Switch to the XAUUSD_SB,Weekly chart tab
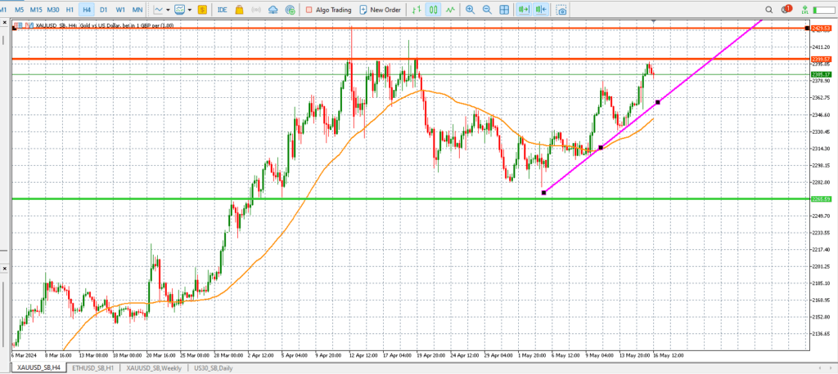This screenshot has width=838, height=374. coord(153,367)
